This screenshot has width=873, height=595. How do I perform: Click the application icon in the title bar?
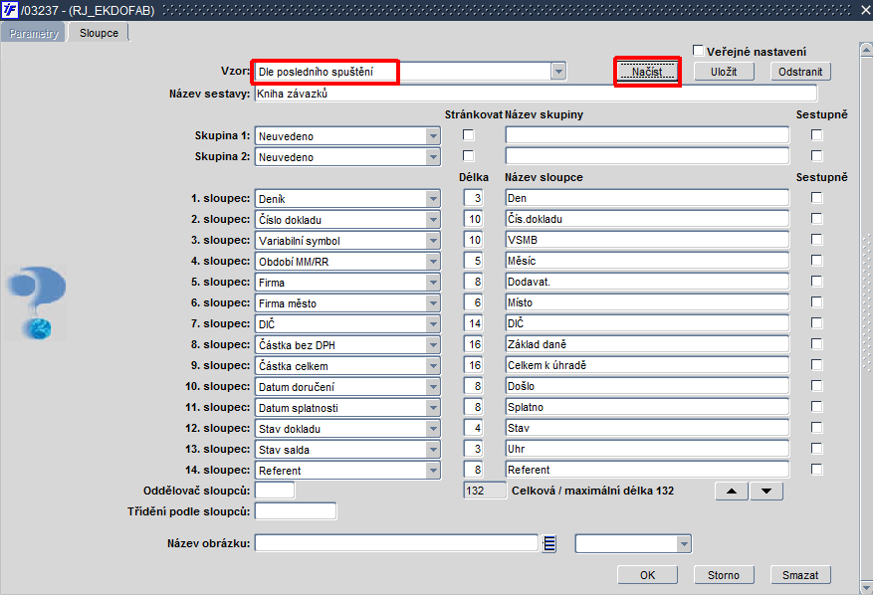tap(10, 10)
